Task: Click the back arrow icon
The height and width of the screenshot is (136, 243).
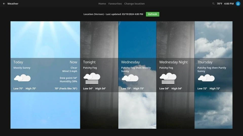Action: [x=4, y=4]
